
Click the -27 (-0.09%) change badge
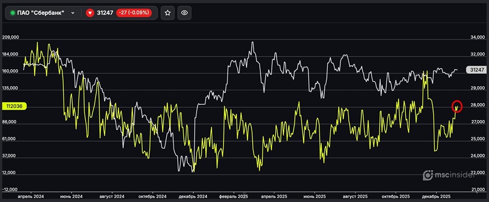tap(134, 13)
